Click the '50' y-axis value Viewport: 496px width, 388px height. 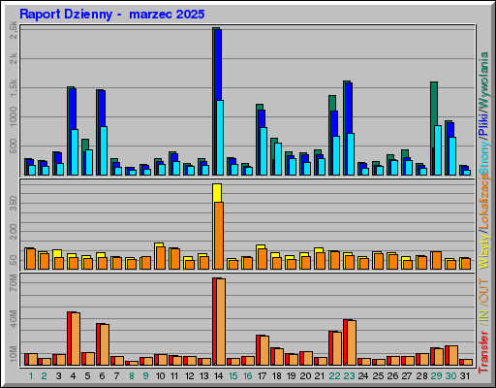tap(14, 260)
